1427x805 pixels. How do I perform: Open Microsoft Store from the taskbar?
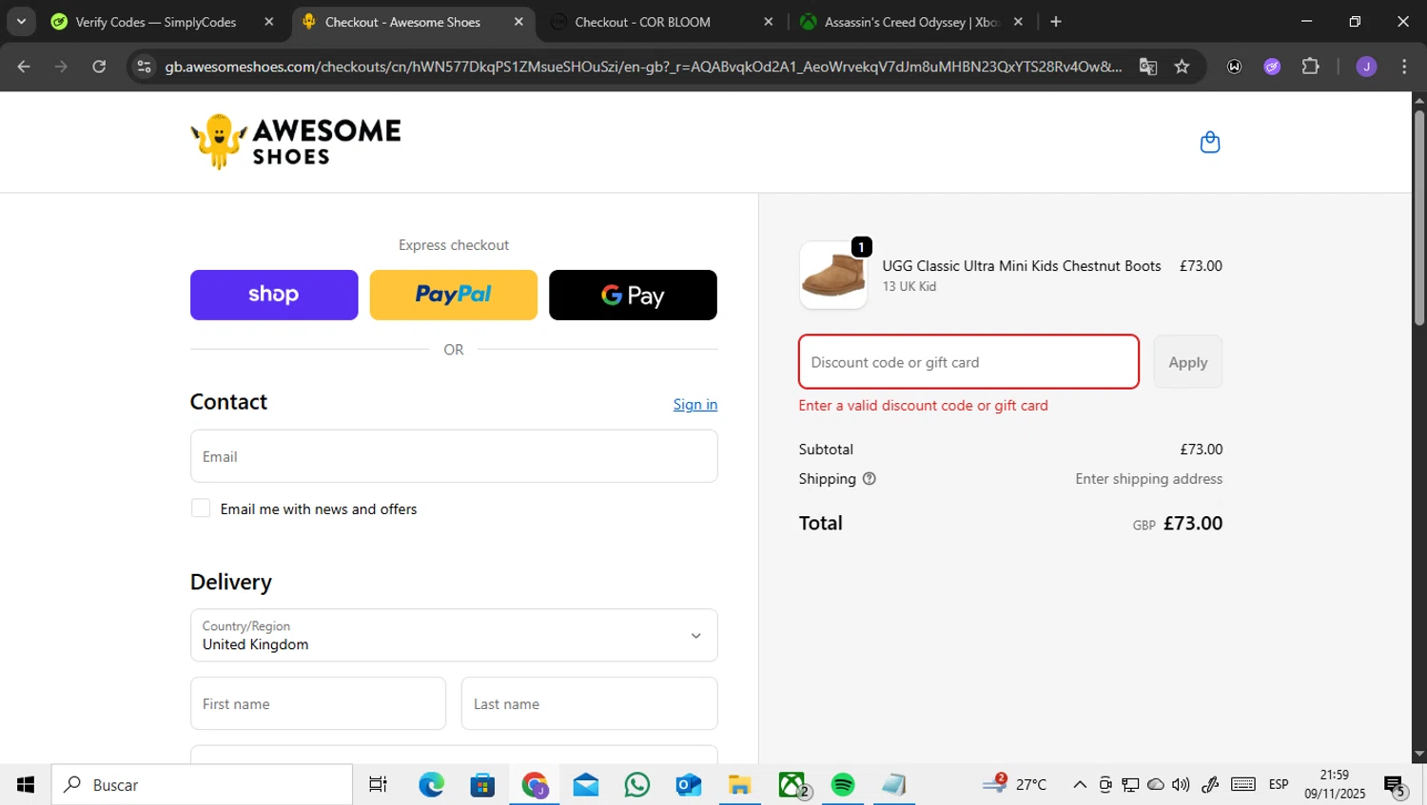click(x=482, y=785)
